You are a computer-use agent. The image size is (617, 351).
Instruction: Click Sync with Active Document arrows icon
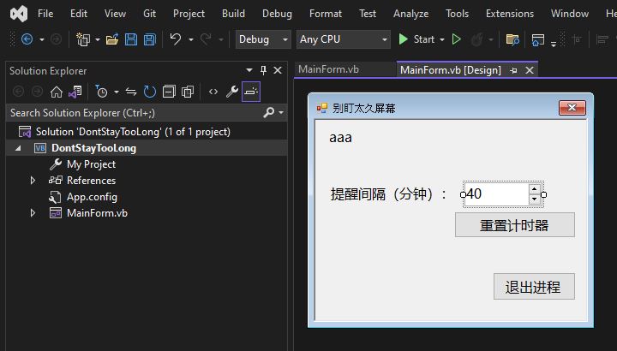[131, 92]
